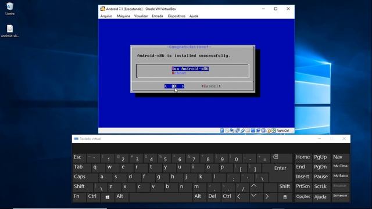
Task: Tap the Tab key
Action: click(x=81, y=167)
